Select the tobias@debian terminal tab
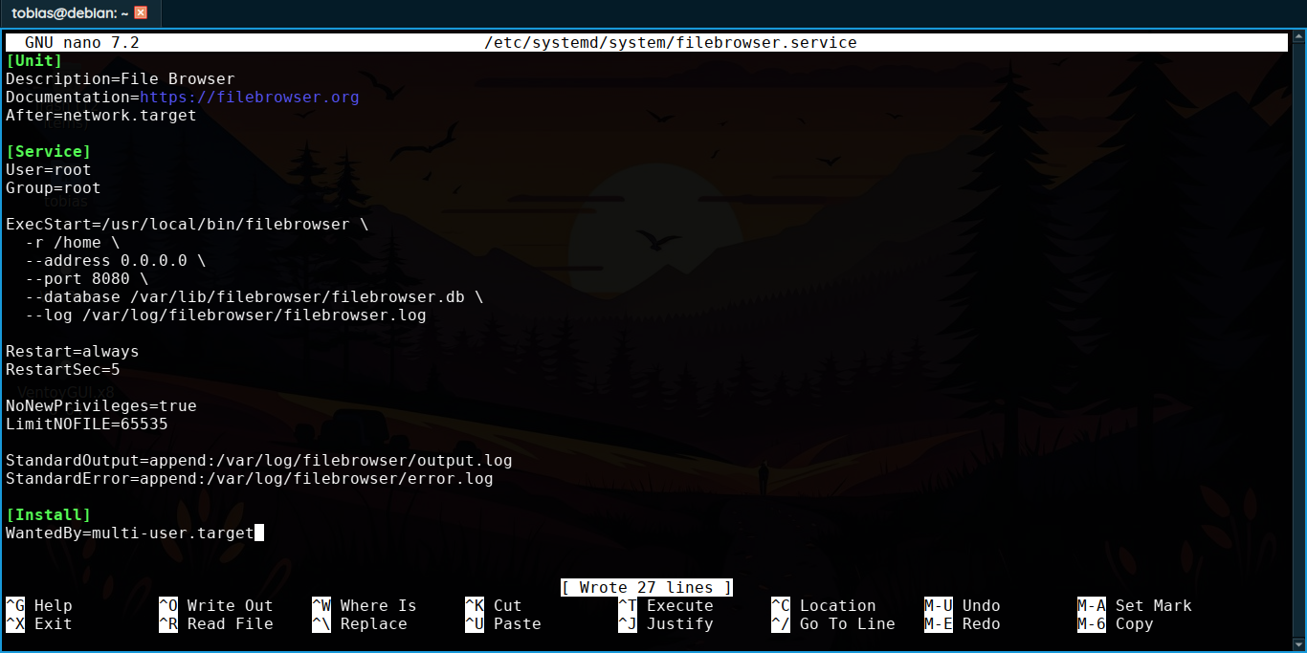 click(67, 12)
